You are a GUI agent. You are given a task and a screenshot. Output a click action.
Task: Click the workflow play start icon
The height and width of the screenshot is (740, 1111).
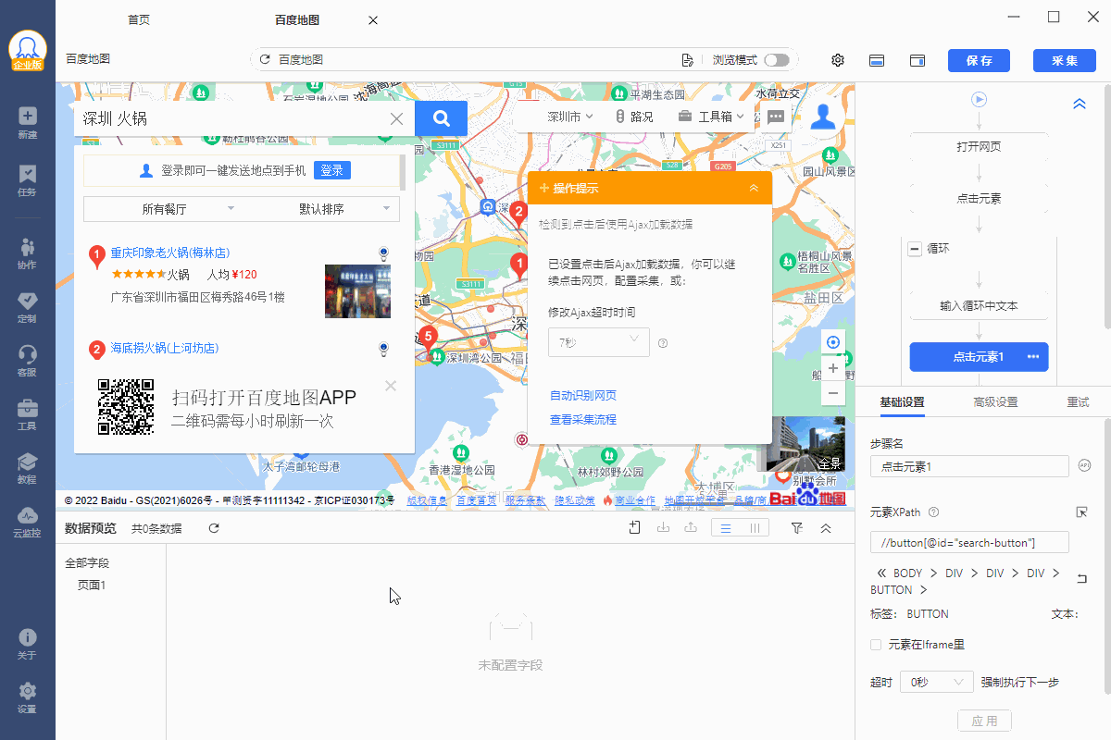pyautogui.click(x=980, y=99)
